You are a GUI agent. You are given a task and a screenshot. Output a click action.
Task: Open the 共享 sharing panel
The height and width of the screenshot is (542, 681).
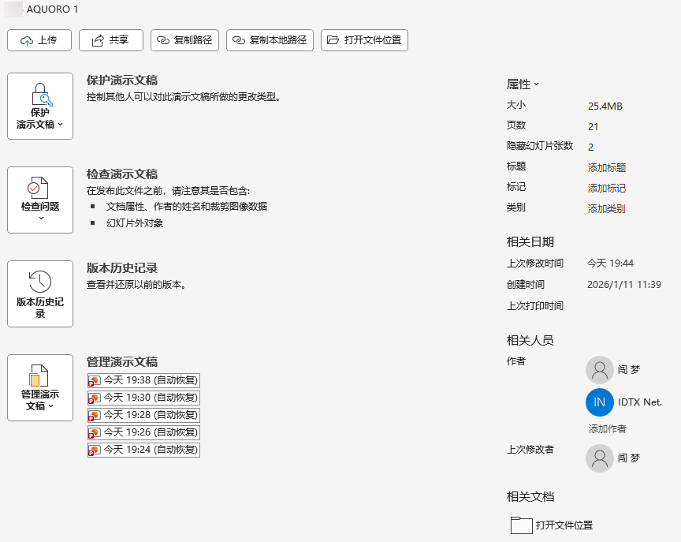point(110,39)
